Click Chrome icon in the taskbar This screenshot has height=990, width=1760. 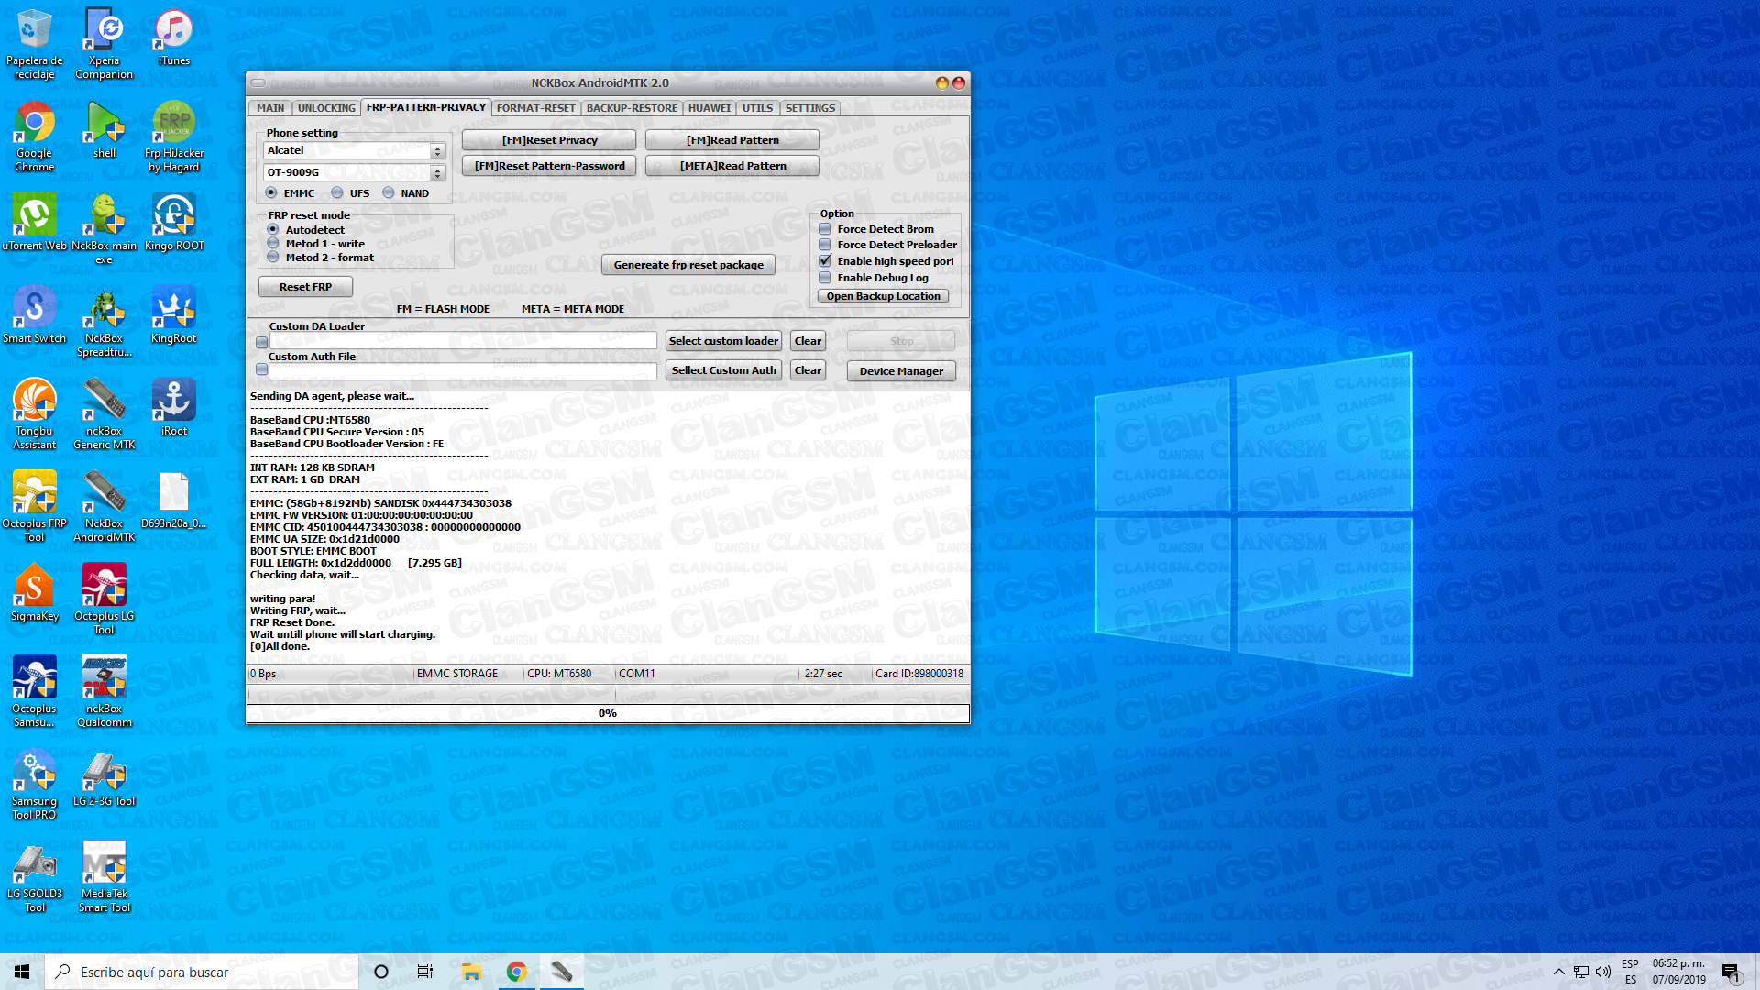pyautogui.click(x=516, y=972)
